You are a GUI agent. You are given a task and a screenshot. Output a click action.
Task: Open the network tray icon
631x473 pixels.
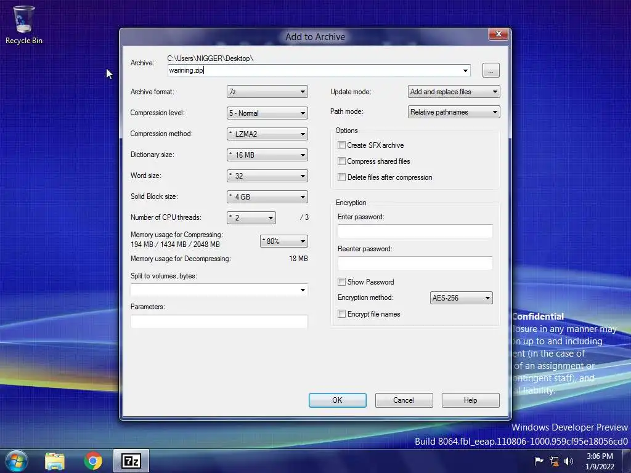coord(554,461)
